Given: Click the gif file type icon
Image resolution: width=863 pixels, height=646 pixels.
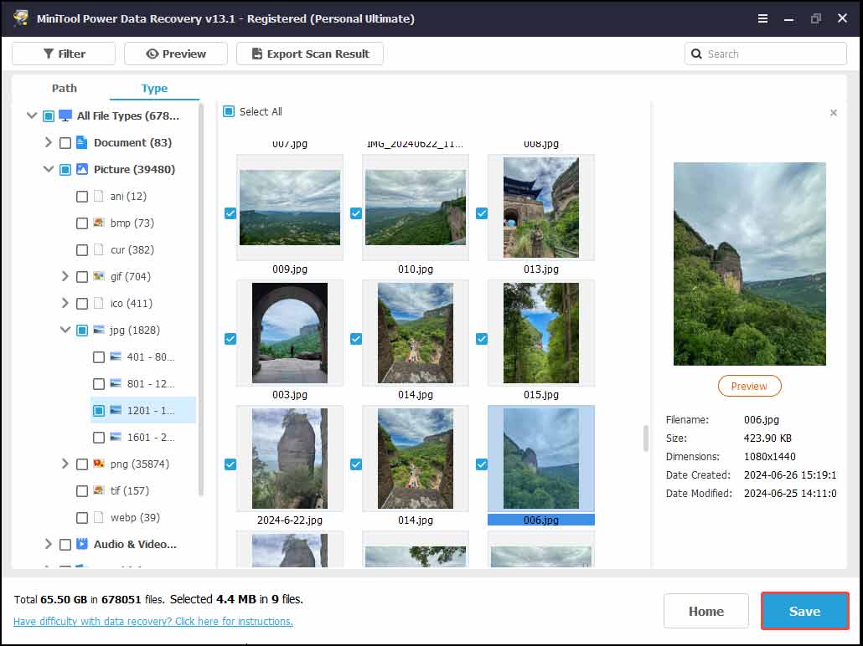Looking at the screenshot, I should [99, 276].
